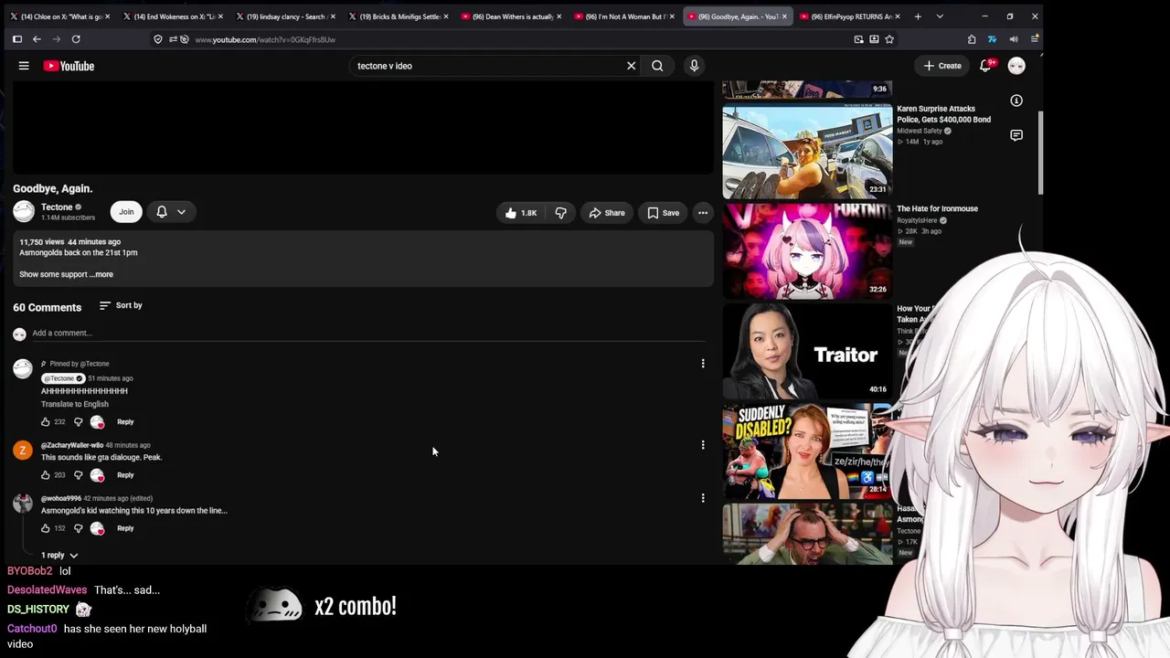Toggle the browser sidebar panel
The width and height of the screenshot is (1170, 658).
coord(16,39)
